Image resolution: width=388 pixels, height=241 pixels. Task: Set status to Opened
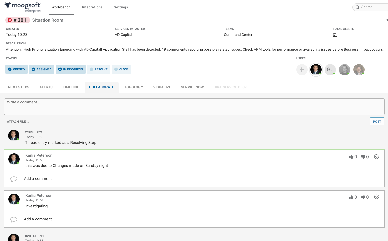[16, 69]
